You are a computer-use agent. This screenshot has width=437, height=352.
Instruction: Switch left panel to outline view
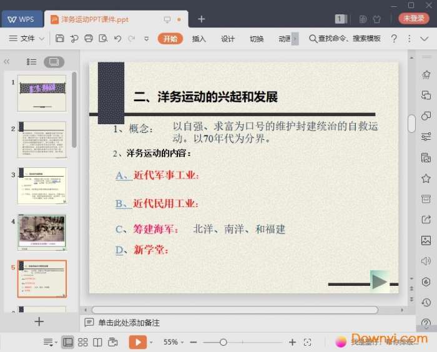tap(32, 62)
